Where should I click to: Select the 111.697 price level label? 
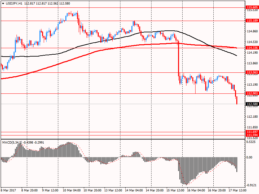(252, 132)
